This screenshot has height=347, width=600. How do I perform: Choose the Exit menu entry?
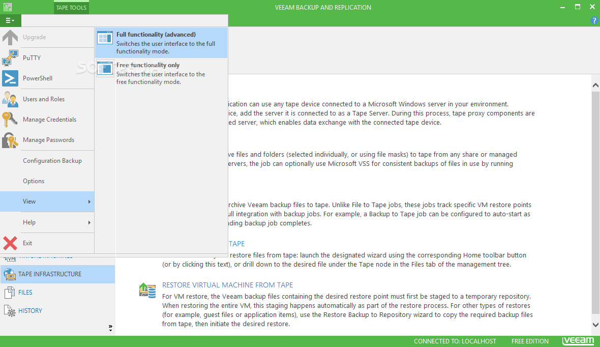(47, 243)
